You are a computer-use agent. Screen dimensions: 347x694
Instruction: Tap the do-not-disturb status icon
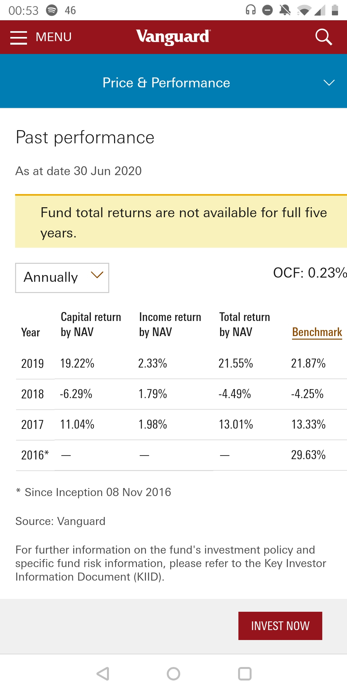click(267, 10)
